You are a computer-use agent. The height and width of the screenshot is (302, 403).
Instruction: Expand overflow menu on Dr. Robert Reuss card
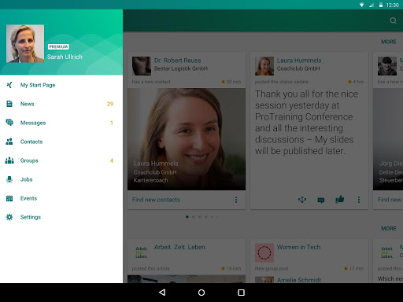(x=236, y=200)
